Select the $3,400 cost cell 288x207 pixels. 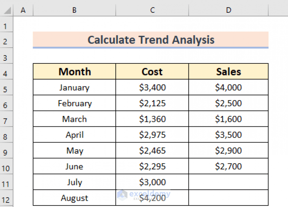tap(152, 87)
